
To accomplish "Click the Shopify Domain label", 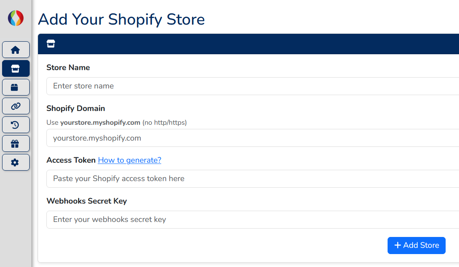I will point(76,108).
